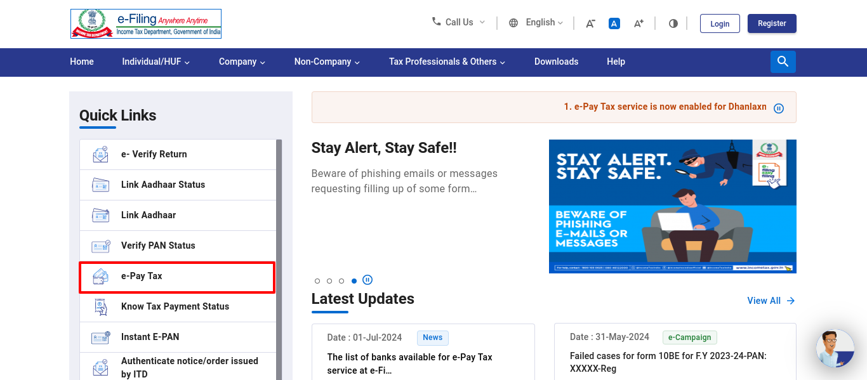This screenshot has width=867, height=380.
Task: Open the chatbot assistant avatar
Action: coord(835,348)
